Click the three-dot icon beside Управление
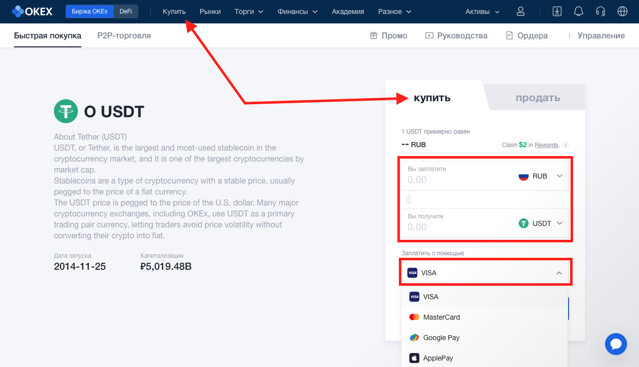 (569, 35)
